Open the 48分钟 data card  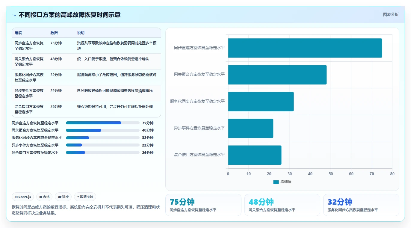coord(282,205)
